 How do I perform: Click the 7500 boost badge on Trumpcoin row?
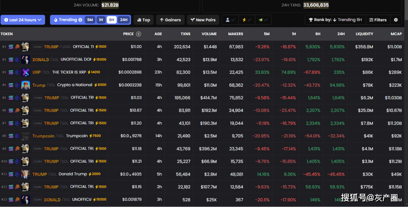click(x=95, y=136)
